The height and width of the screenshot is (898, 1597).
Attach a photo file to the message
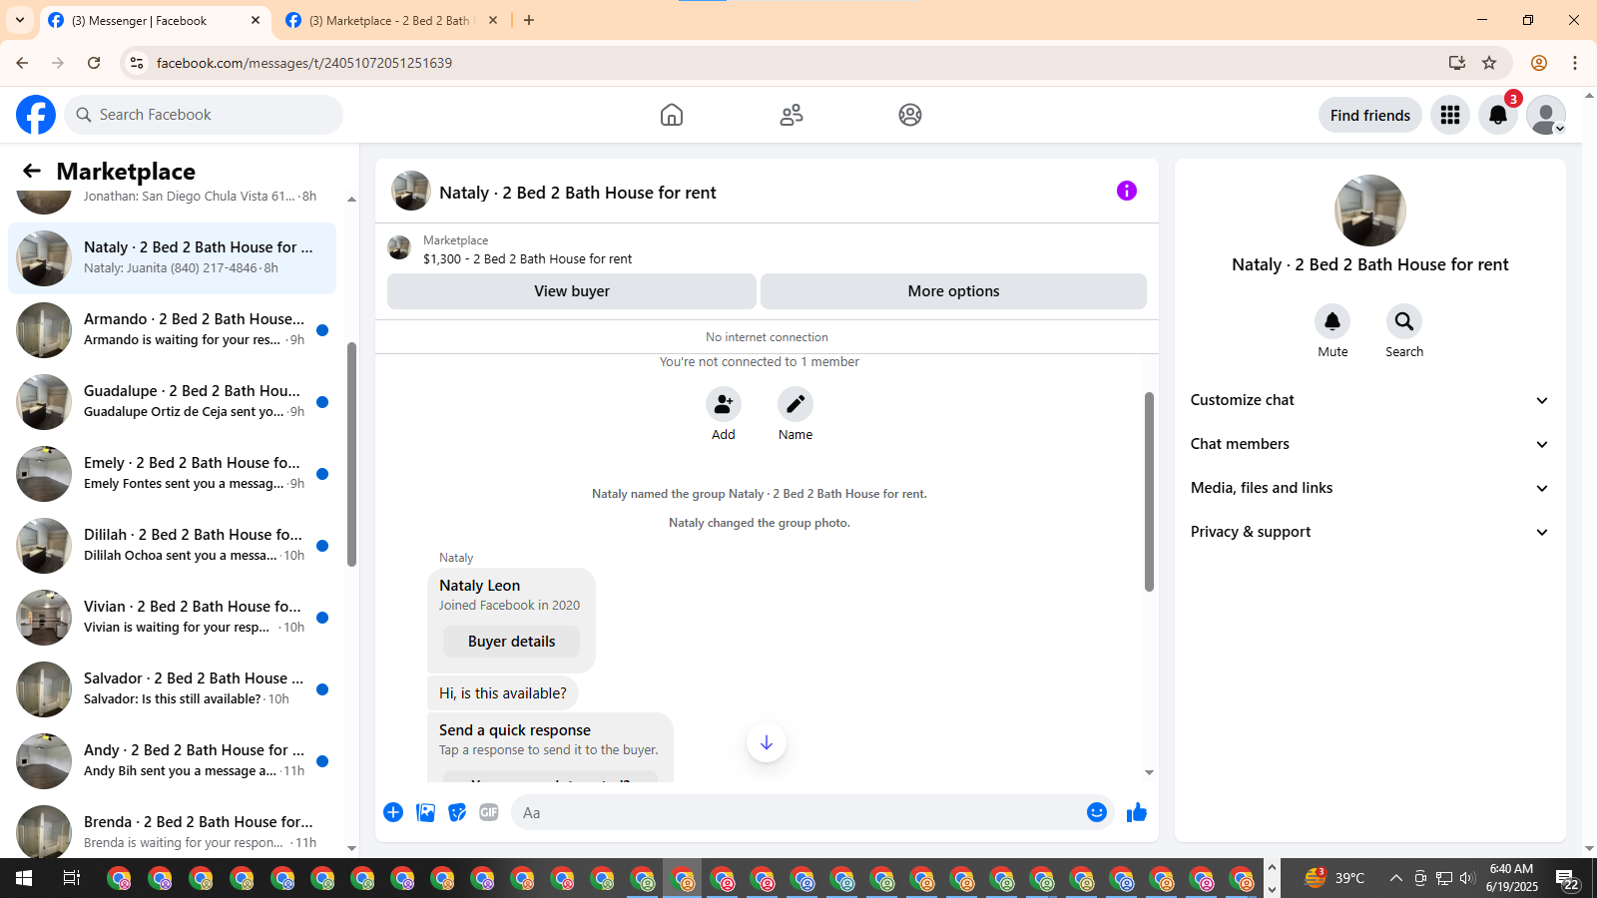click(x=425, y=812)
